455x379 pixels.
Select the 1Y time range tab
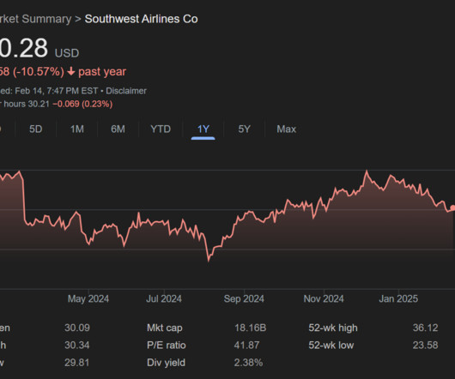click(203, 129)
